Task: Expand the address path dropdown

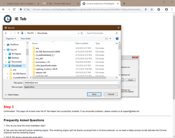Action: [x=78, y=33]
